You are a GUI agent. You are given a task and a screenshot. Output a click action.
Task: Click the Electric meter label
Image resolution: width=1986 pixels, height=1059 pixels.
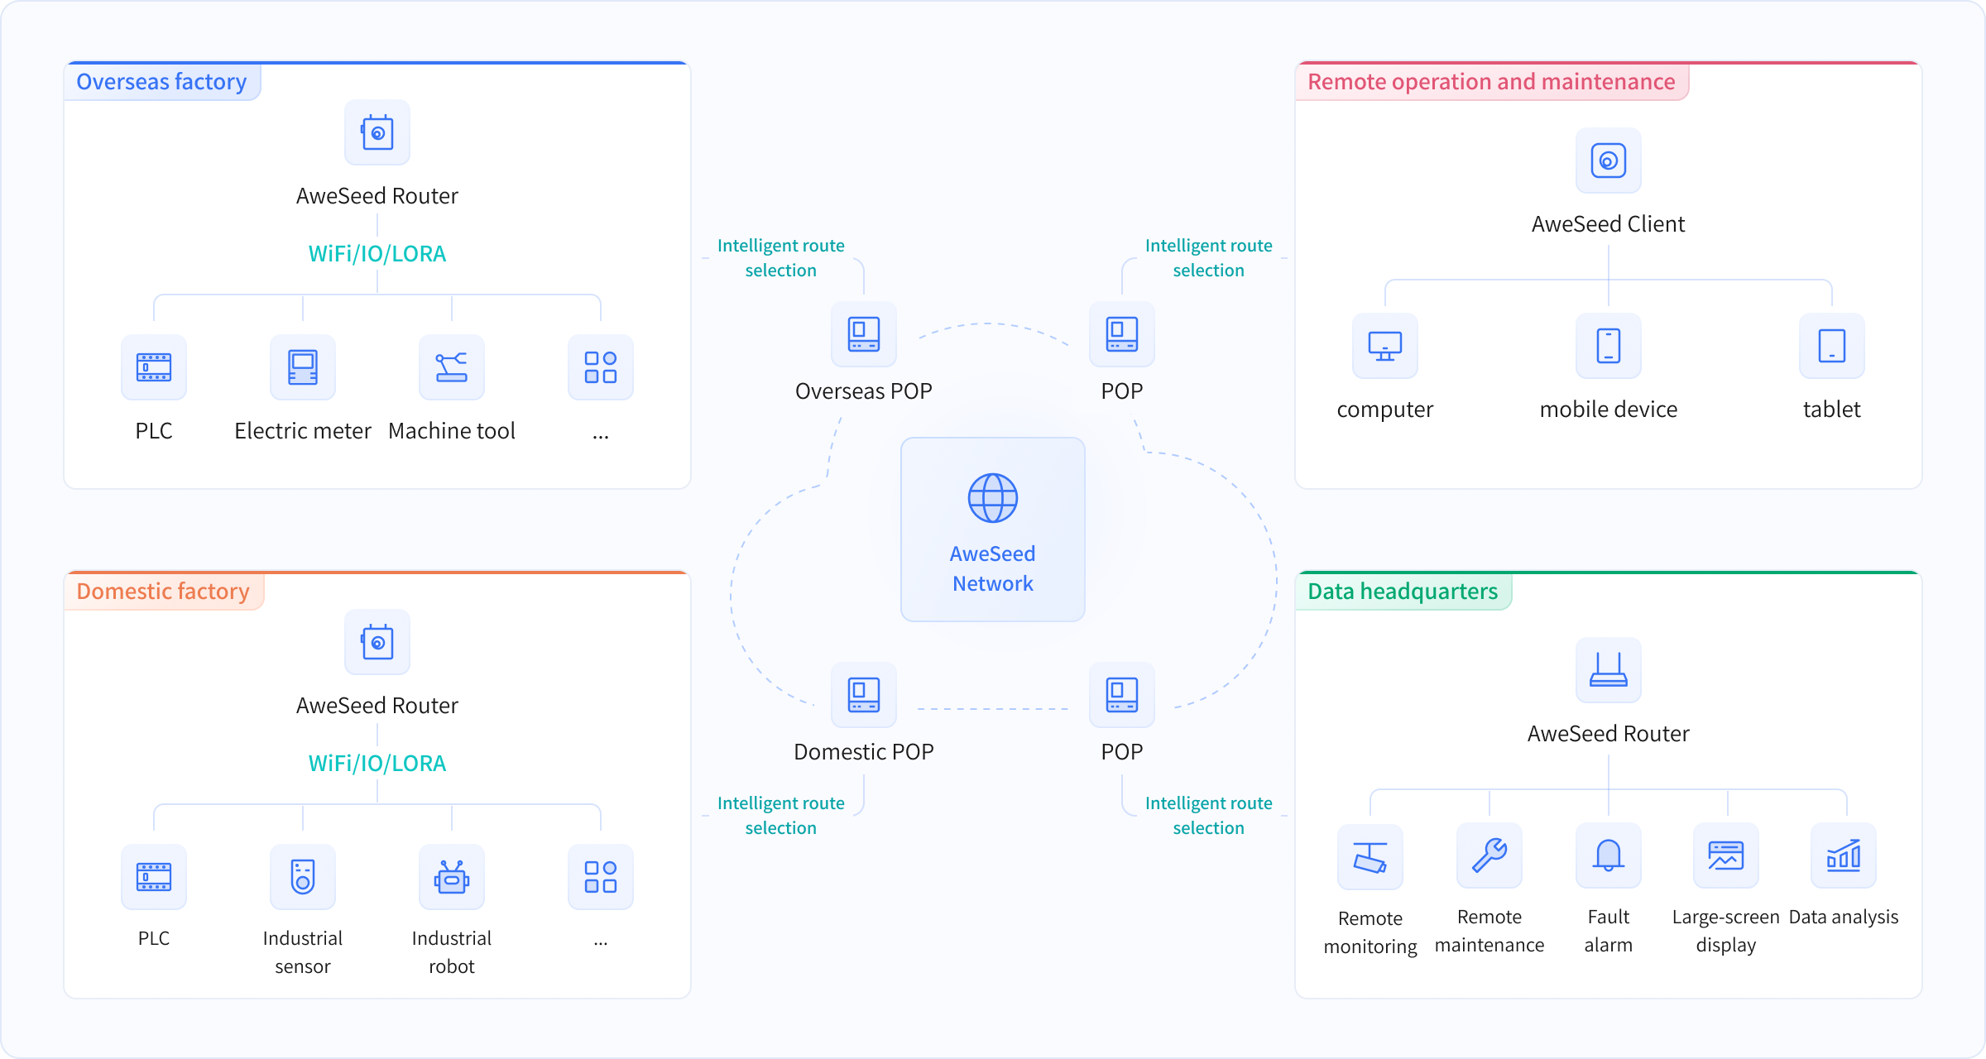click(303, 431)
